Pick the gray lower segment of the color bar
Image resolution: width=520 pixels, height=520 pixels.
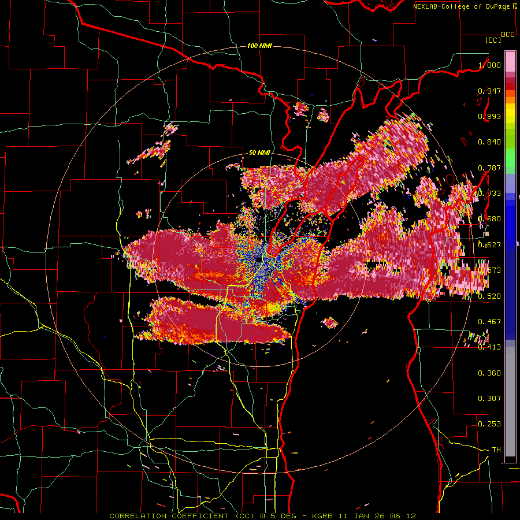point(510,402)
